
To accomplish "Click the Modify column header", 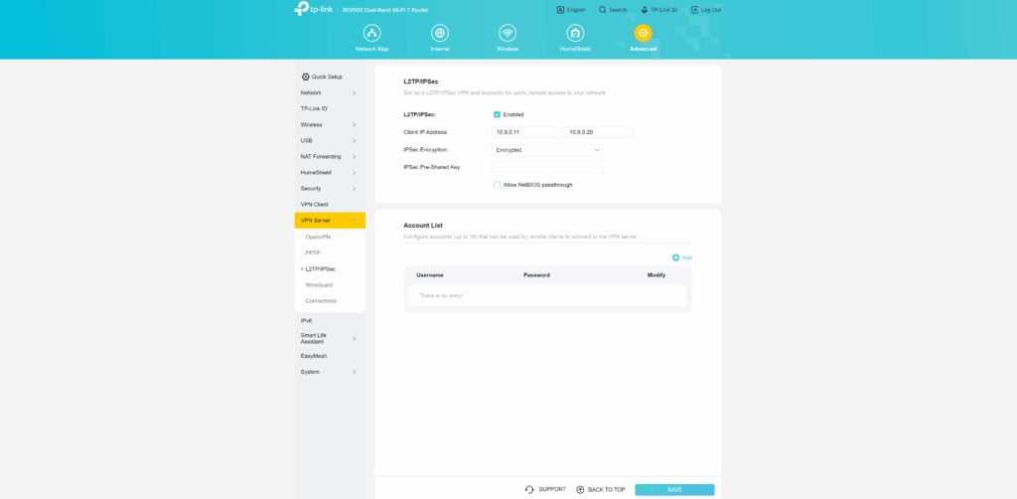I will tap(656, 275).
